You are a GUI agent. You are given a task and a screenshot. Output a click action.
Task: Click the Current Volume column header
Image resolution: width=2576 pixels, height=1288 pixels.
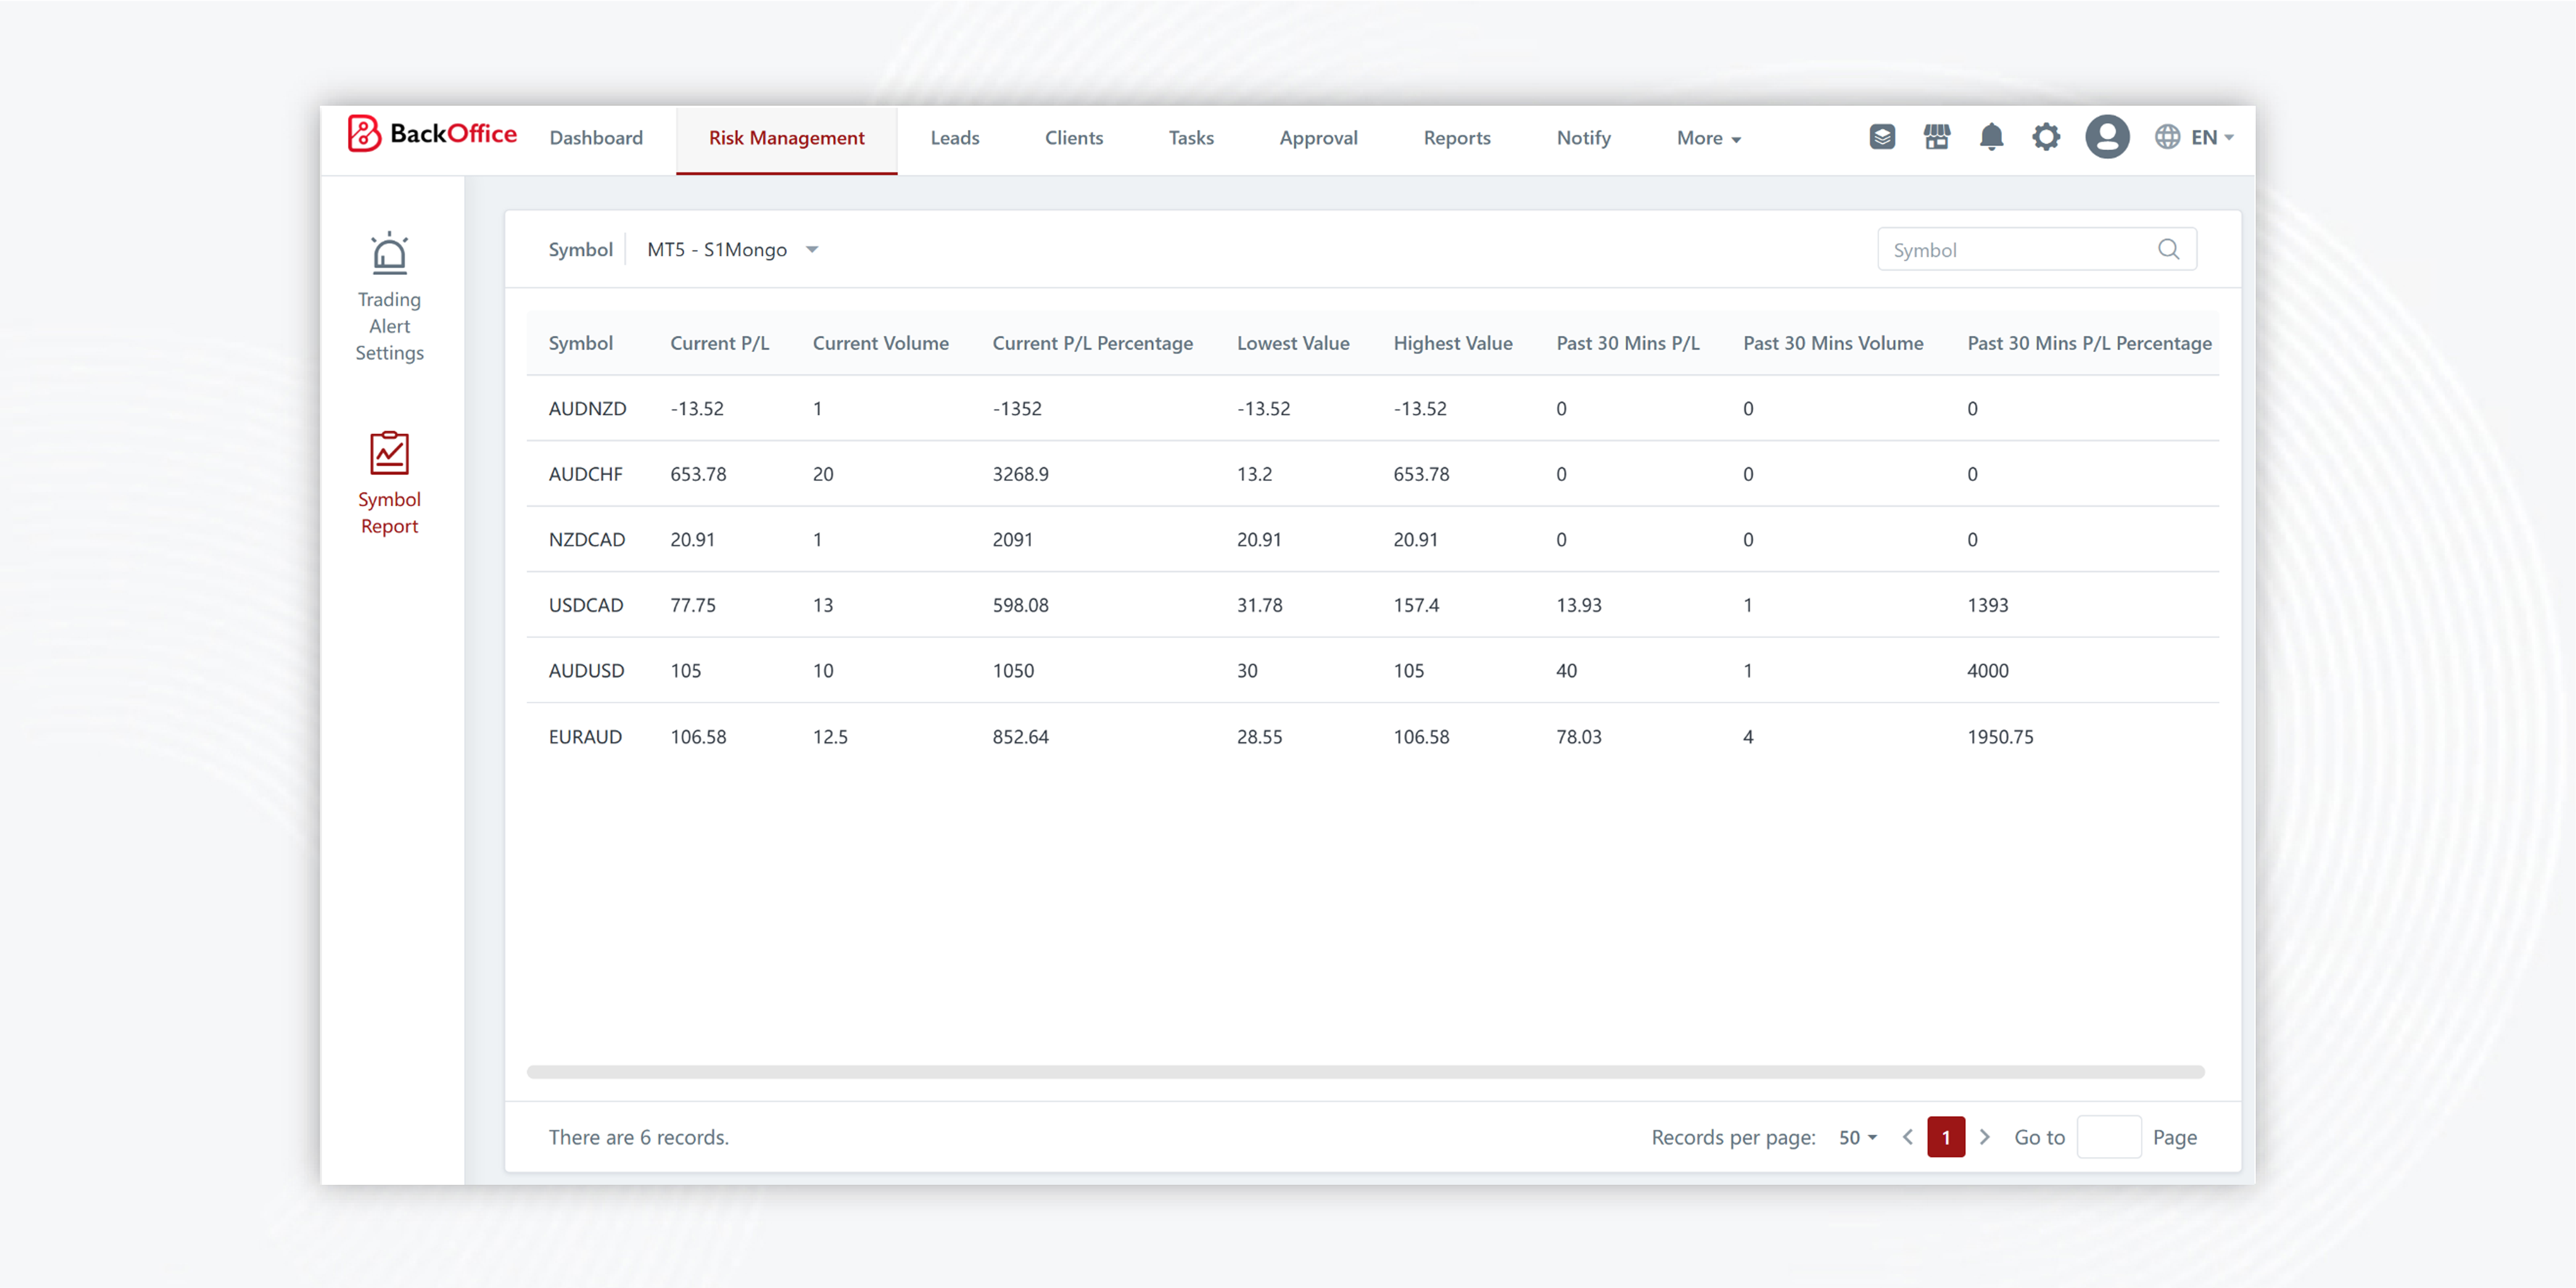(x=880, y=343)
